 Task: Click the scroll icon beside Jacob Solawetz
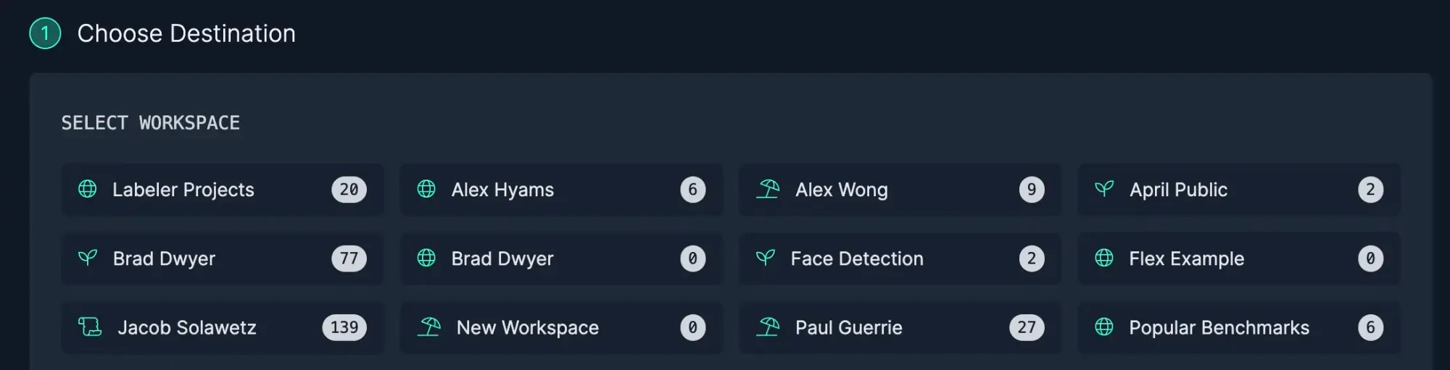90,327
